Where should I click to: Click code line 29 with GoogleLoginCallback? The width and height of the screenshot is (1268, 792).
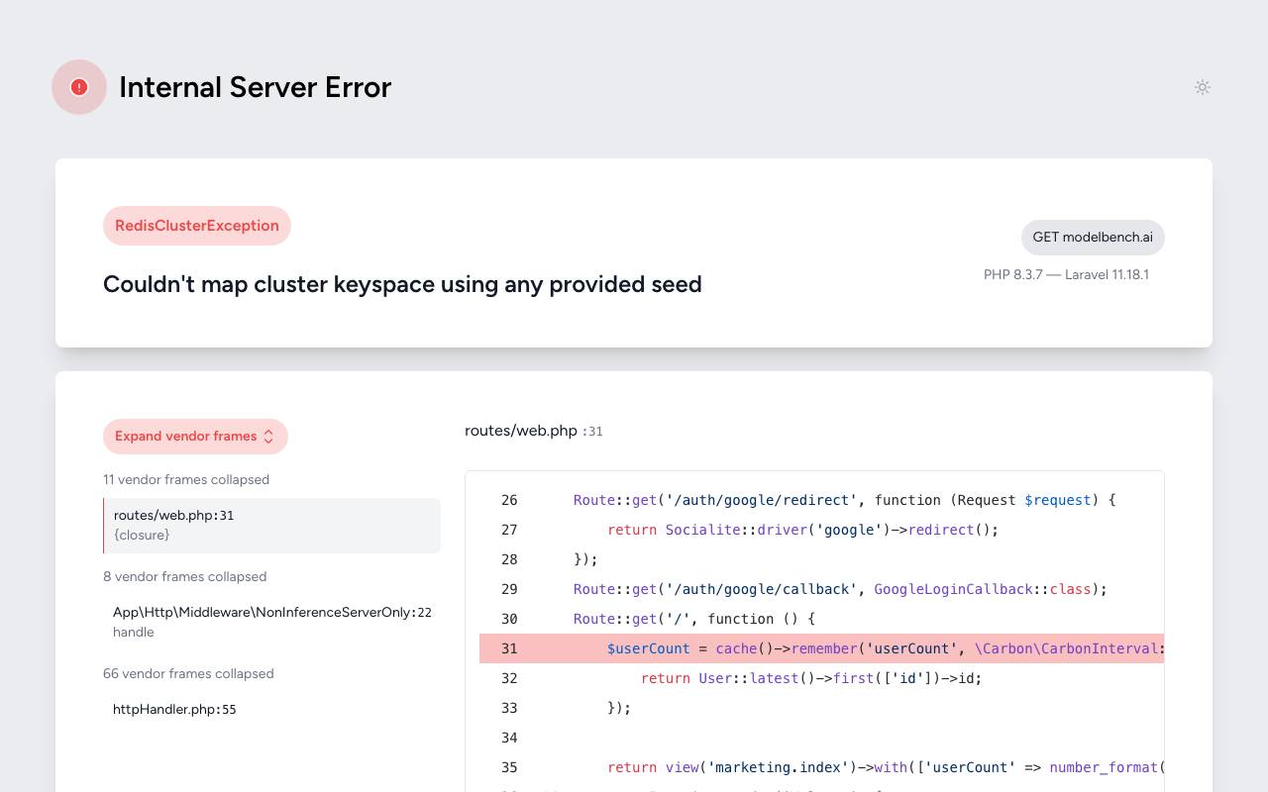pos(821,589)
